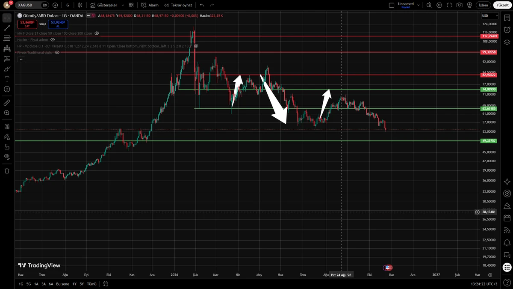The width and height of the screenshot is (513, 289).
Task: Toggle visibility of Hacim indicator
Action: (x=53, y=39)
